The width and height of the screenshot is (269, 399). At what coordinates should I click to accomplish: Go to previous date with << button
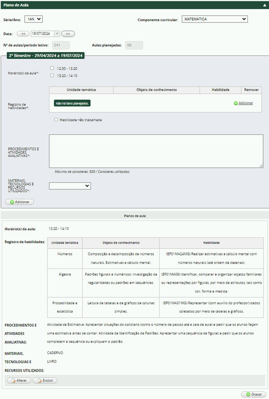pos(23,34)
